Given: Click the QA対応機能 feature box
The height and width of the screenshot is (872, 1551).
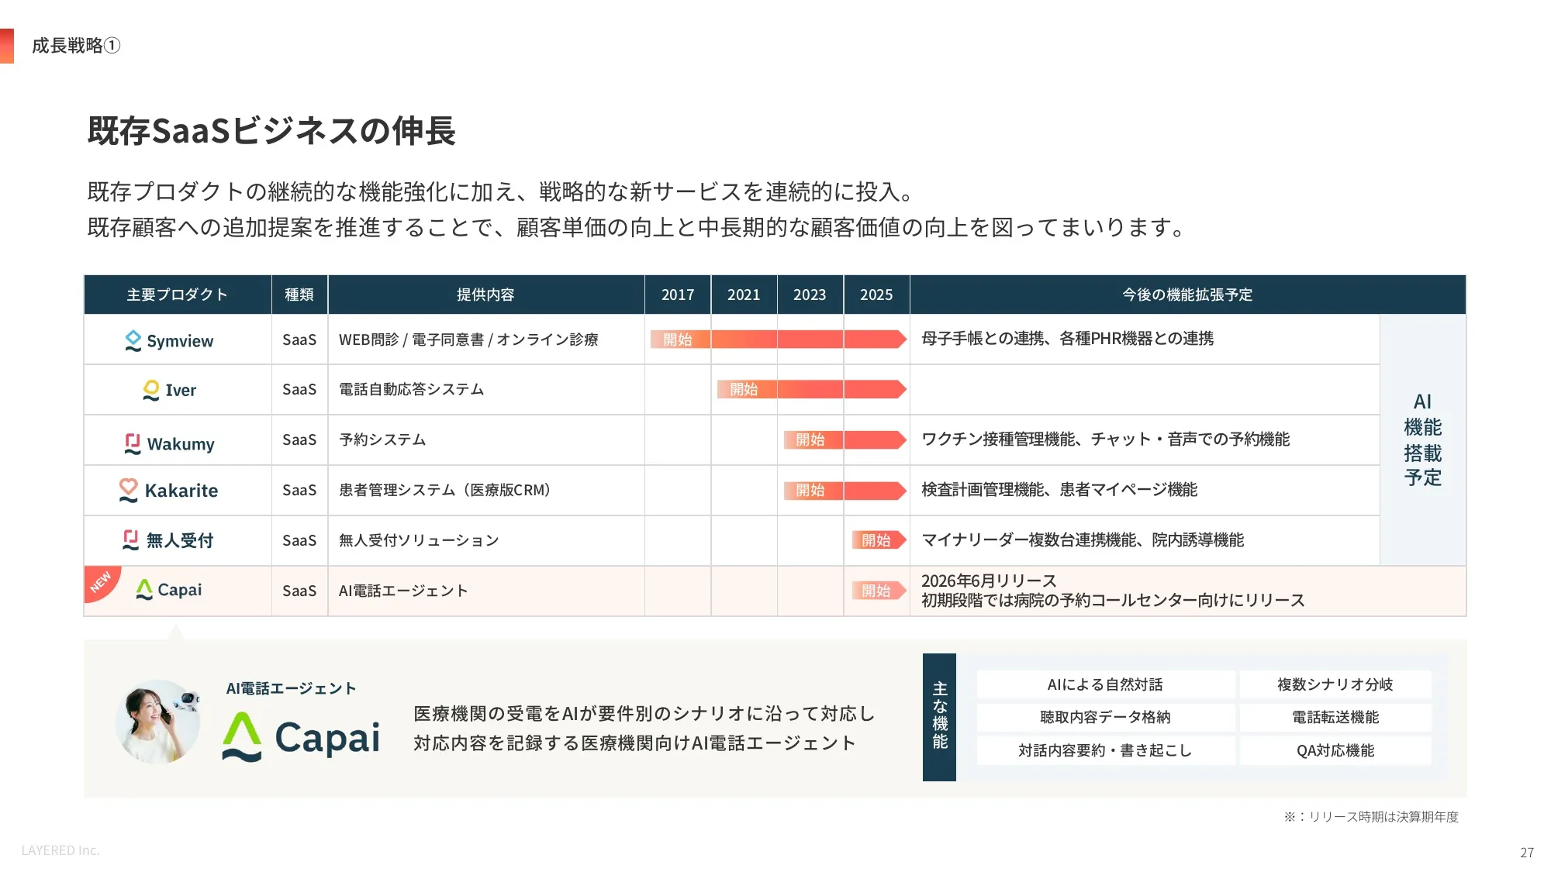Looking at the screenshot, I should click(1335, 750).
